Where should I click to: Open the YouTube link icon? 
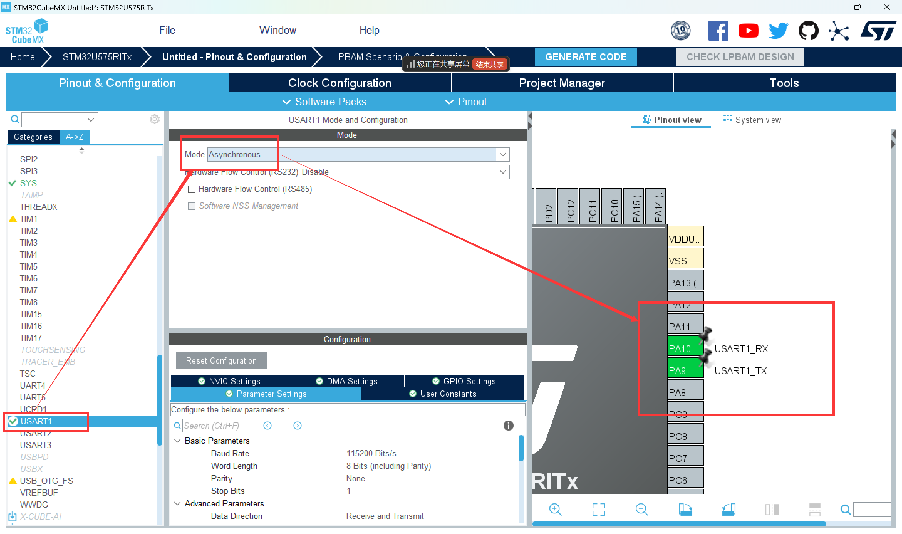(748, 31)
